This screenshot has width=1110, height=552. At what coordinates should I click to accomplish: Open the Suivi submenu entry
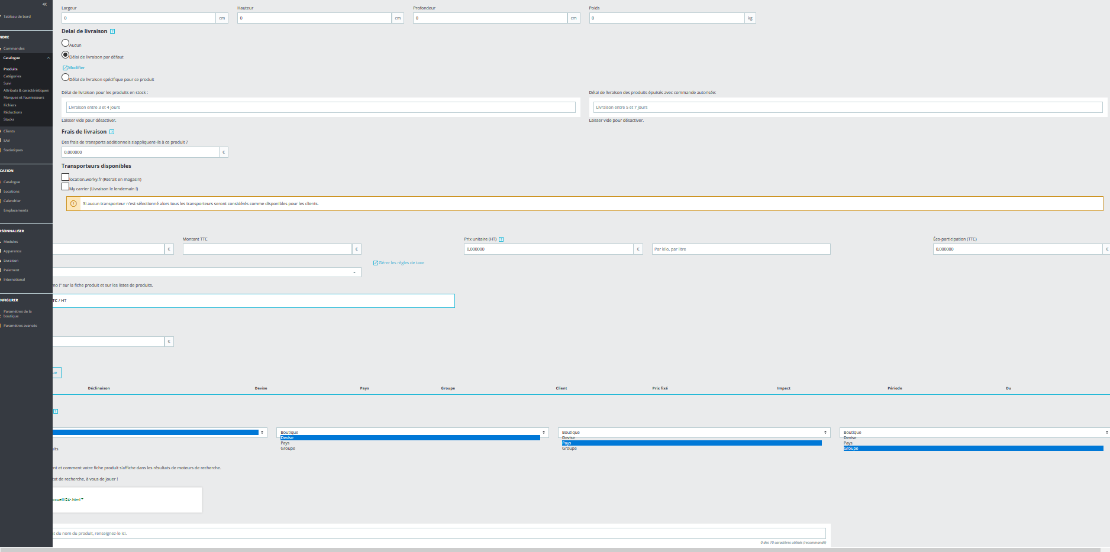click(x=8, y=83)
